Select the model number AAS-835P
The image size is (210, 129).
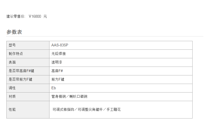pyautogui.click(x=60, y=45)
